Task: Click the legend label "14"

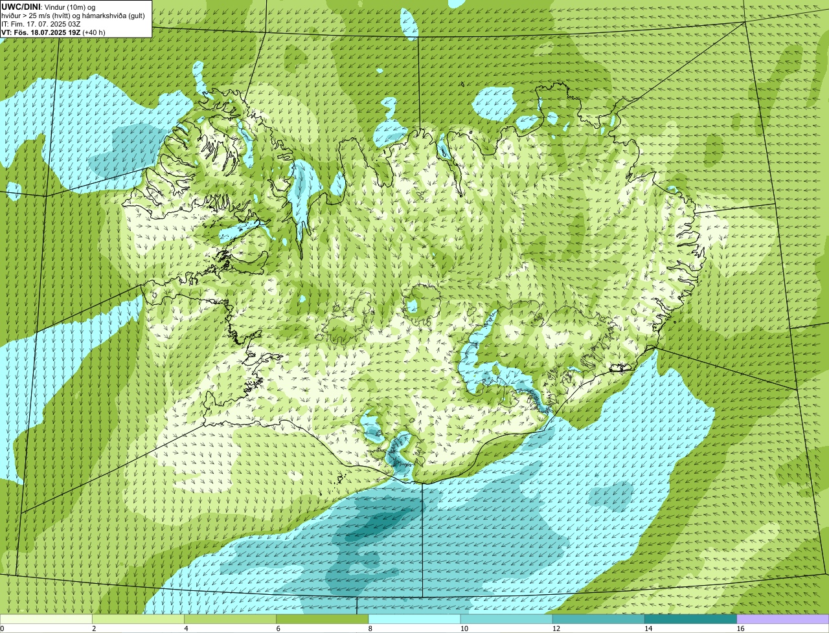Action: (648, 628)
